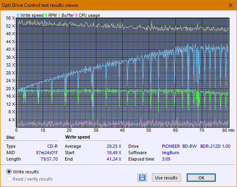This screenshot has width=237, height=187.
Task: Close the test results viewer window
Action: [231, 5]
